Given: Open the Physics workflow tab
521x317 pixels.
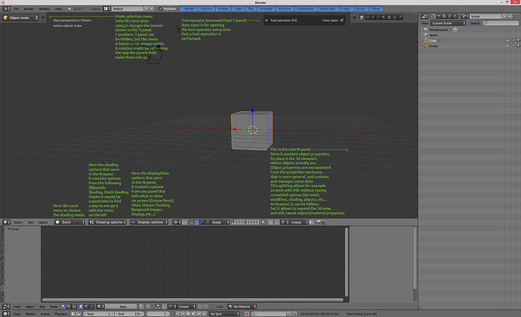Looking at the screenshot, I should click(285, 8).
